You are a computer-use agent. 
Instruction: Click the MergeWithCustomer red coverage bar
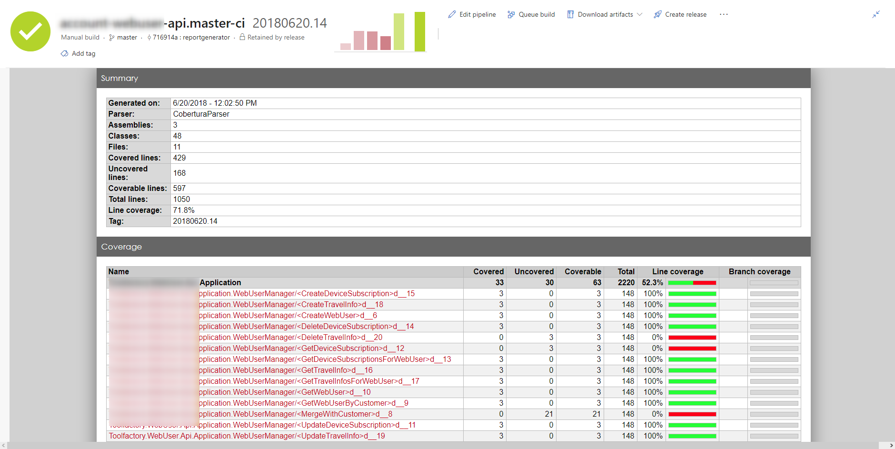692,414
